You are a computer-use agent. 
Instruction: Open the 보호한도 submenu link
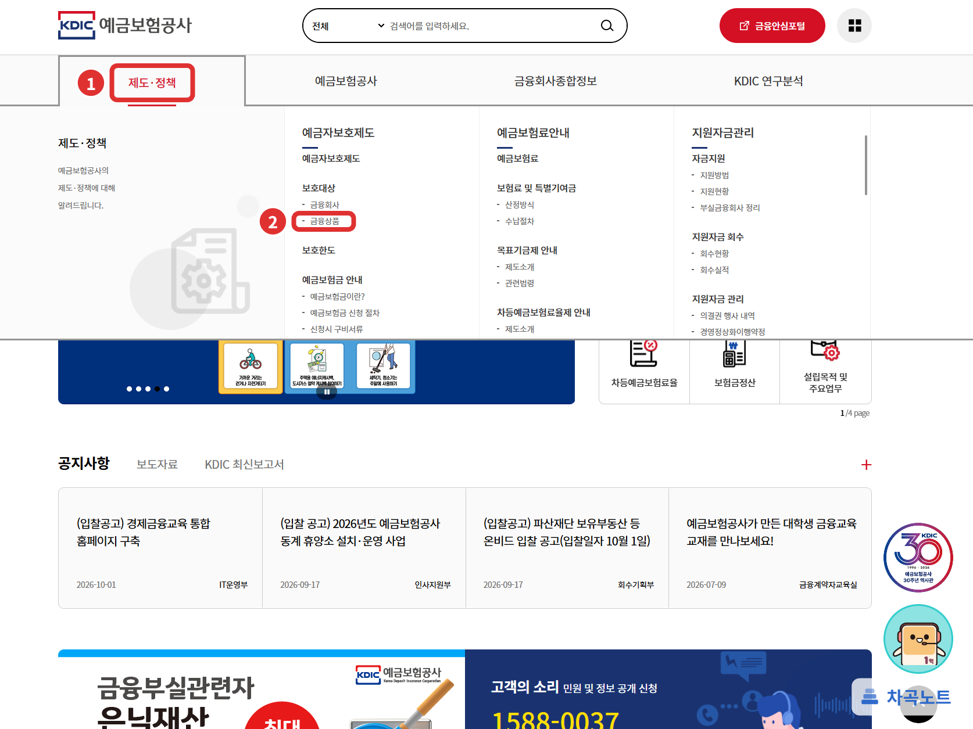pos(319,250)
